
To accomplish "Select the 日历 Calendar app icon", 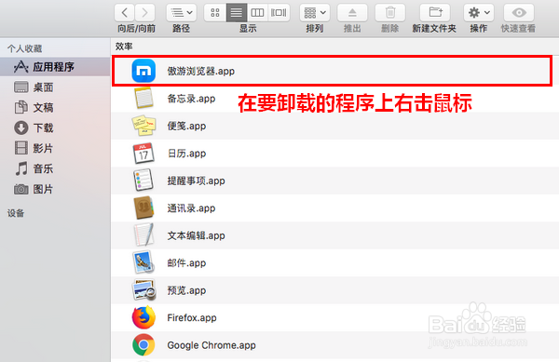I will click(143, 153).
